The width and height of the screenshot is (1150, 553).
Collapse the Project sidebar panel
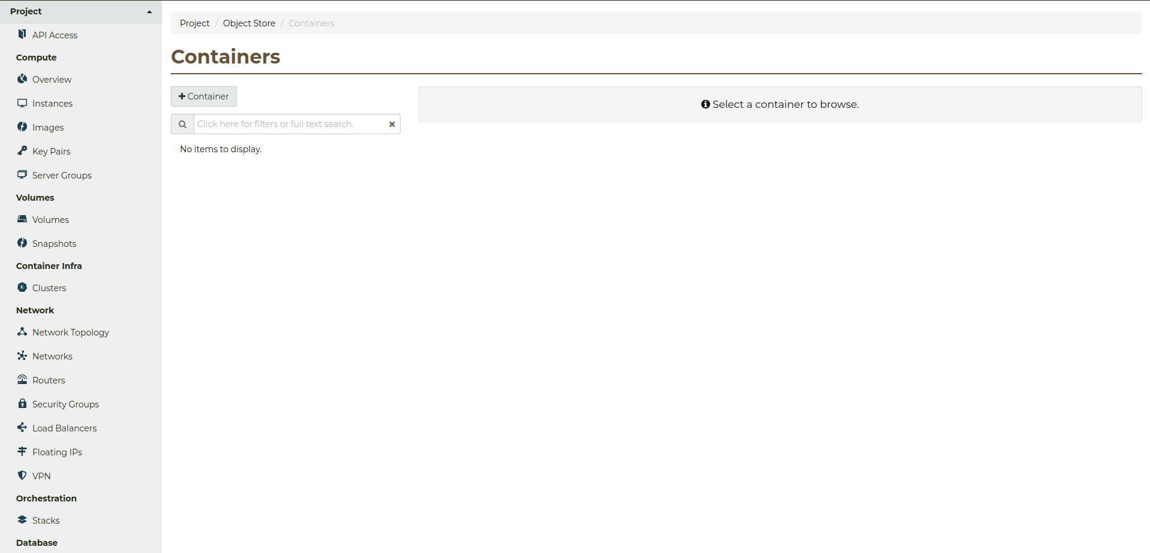tap(149, 11)
